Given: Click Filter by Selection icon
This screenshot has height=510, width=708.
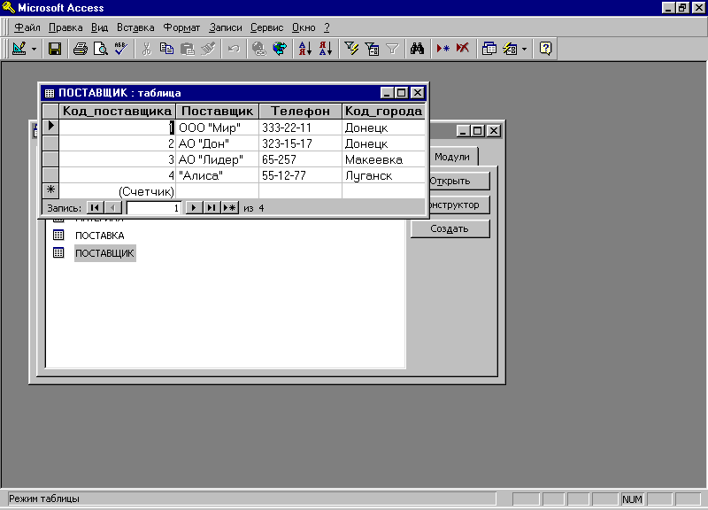Looking at the screenshot, I should click(351, 49).
